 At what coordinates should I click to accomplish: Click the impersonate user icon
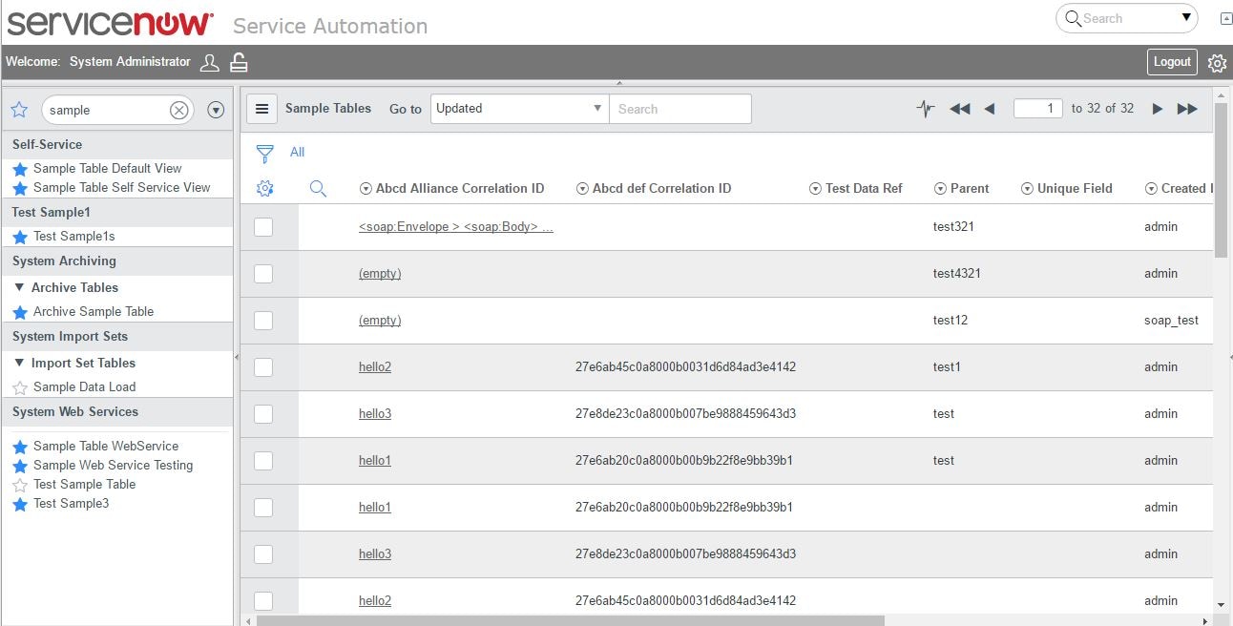[210, 62]
